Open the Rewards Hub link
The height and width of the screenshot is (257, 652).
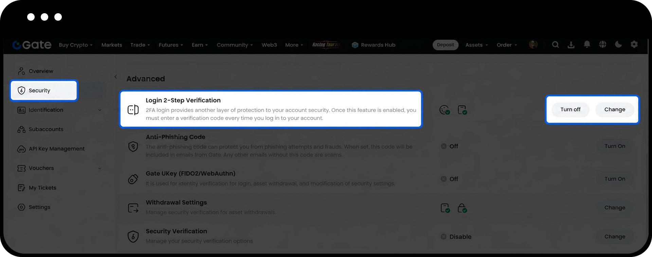tap(374, 45)
